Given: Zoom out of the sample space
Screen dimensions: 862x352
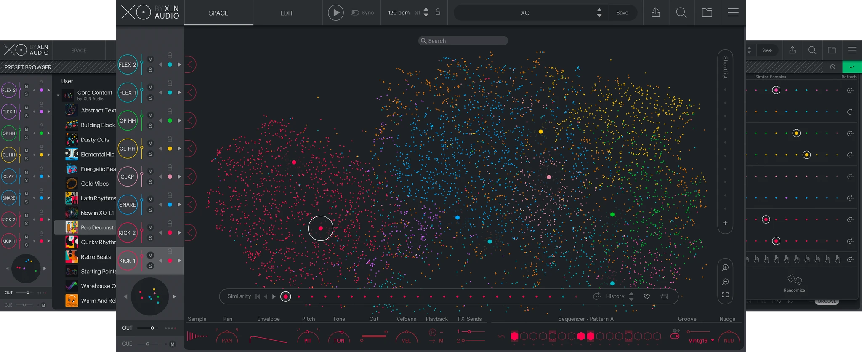Looking at the screenshot, I should 725,282.
